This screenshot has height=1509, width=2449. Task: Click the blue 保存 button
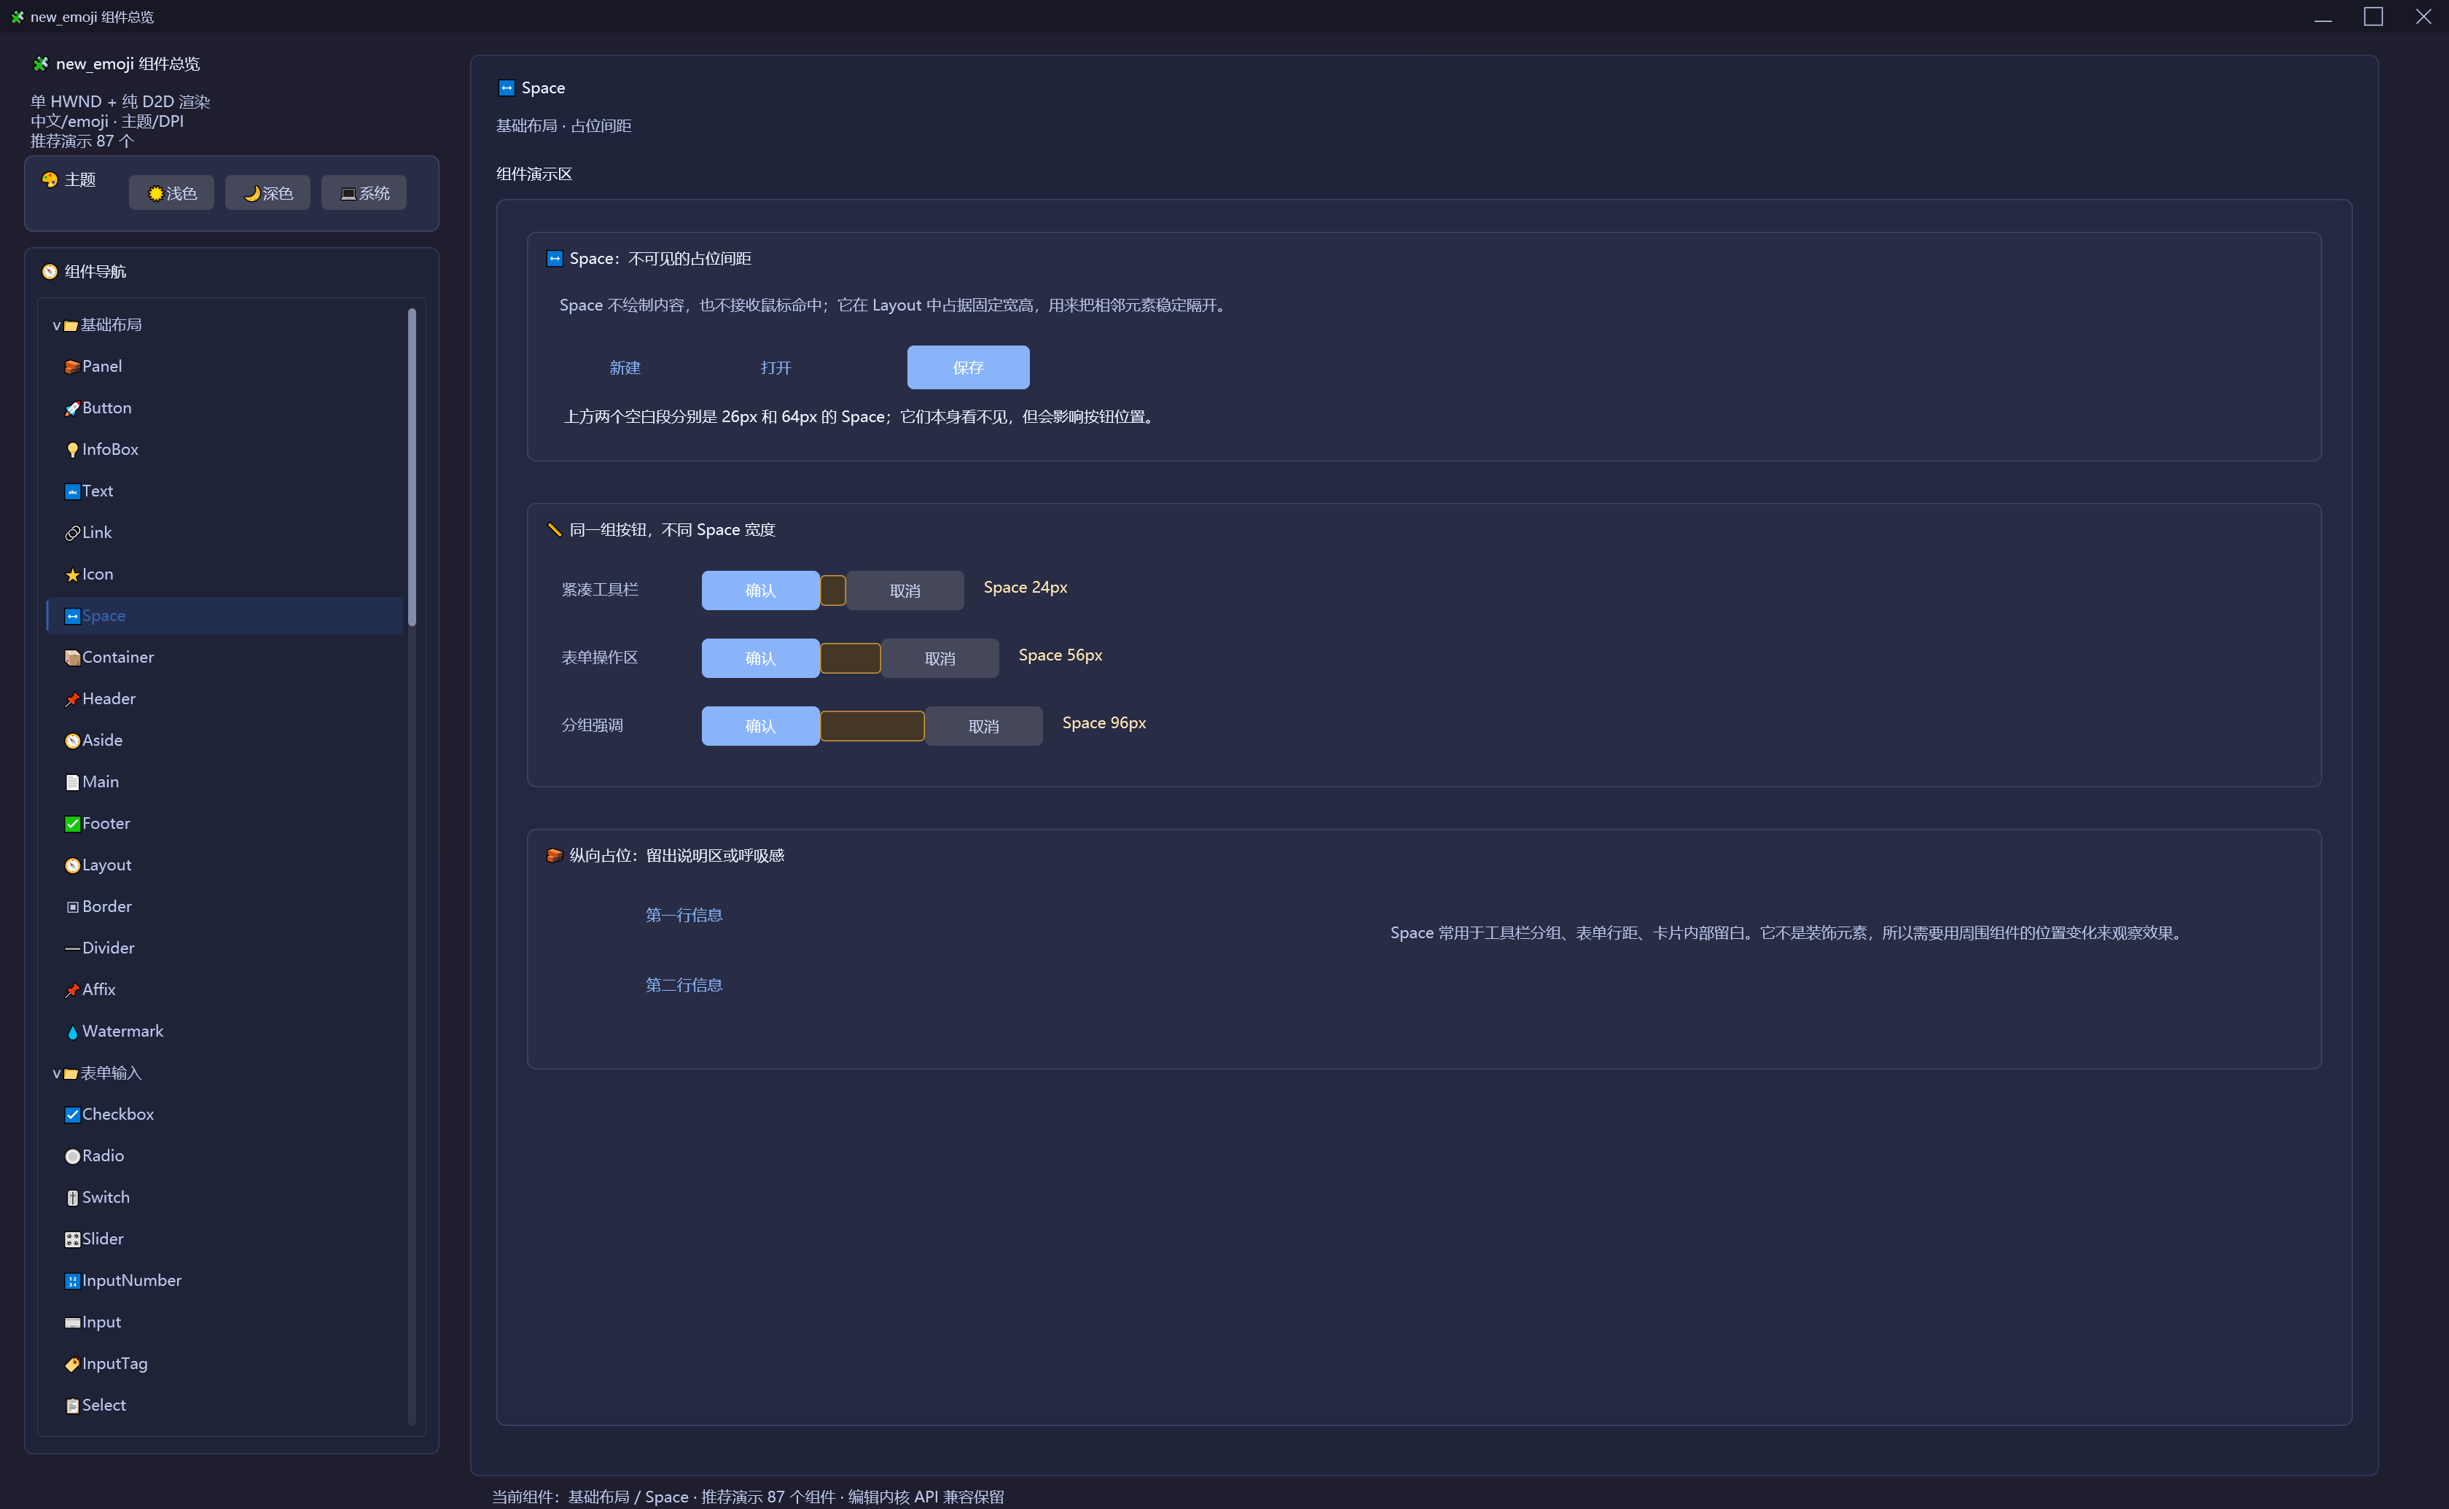click(968, 367)
